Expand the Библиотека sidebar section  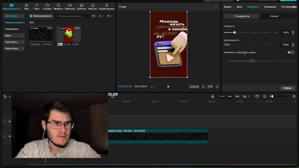[x=14, y=49]
